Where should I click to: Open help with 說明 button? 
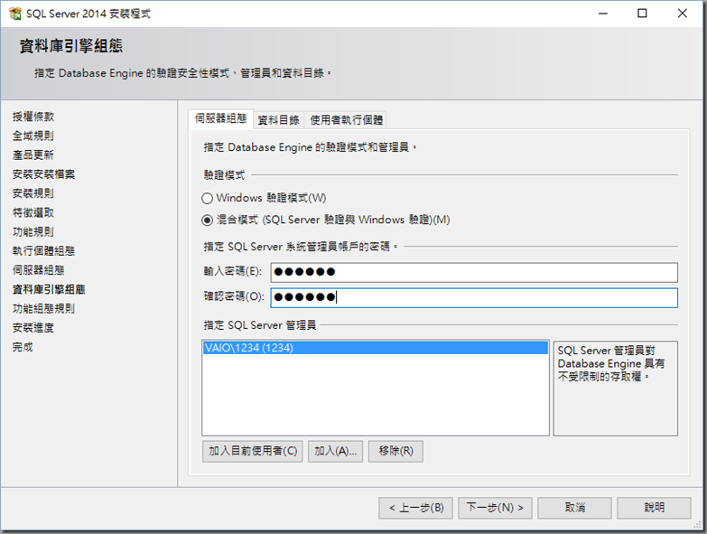(x=654, y=509)
